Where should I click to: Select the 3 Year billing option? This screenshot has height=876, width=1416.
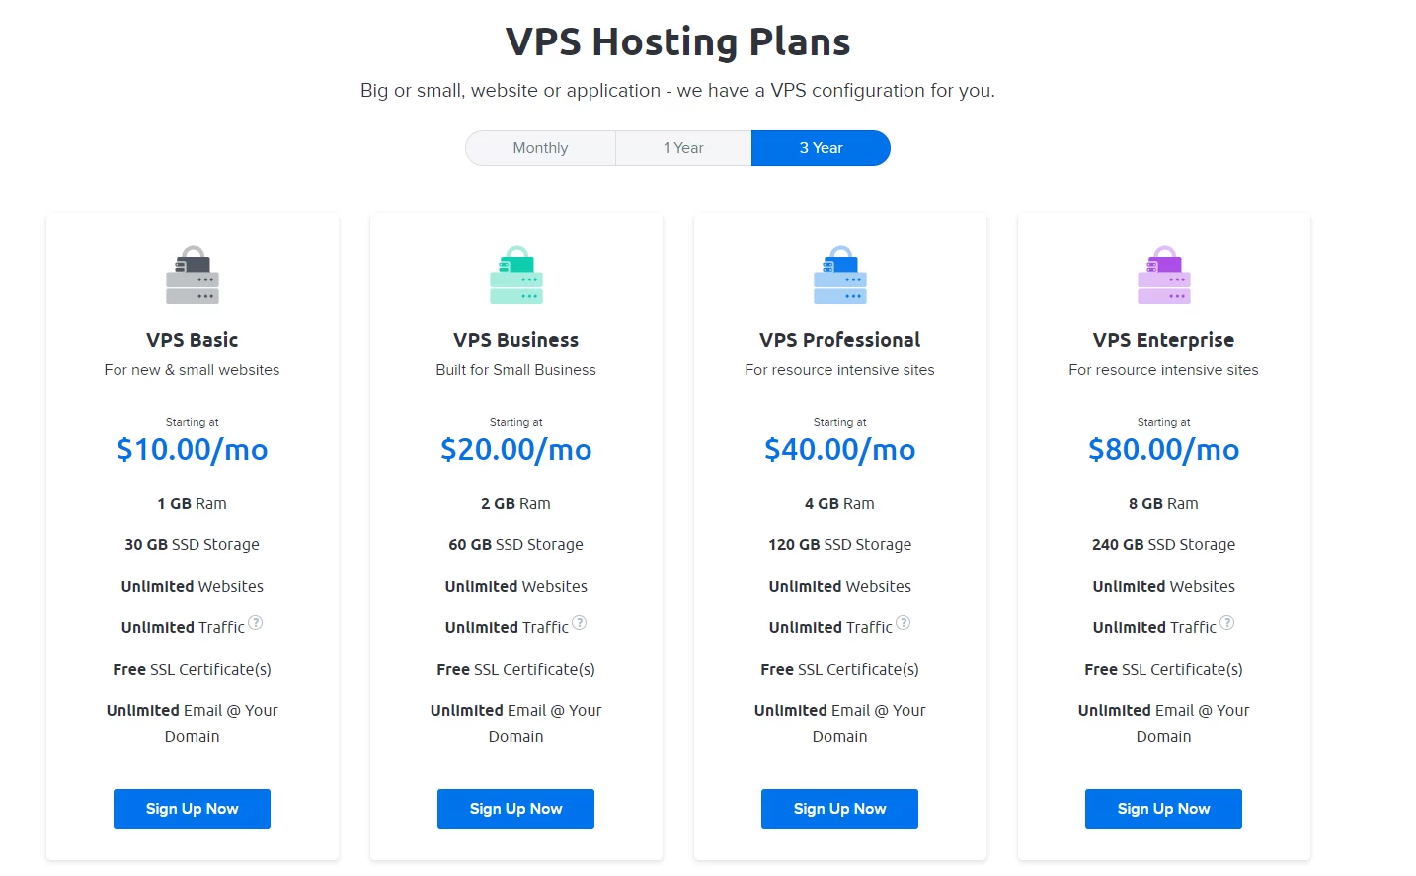click(821, 148)
